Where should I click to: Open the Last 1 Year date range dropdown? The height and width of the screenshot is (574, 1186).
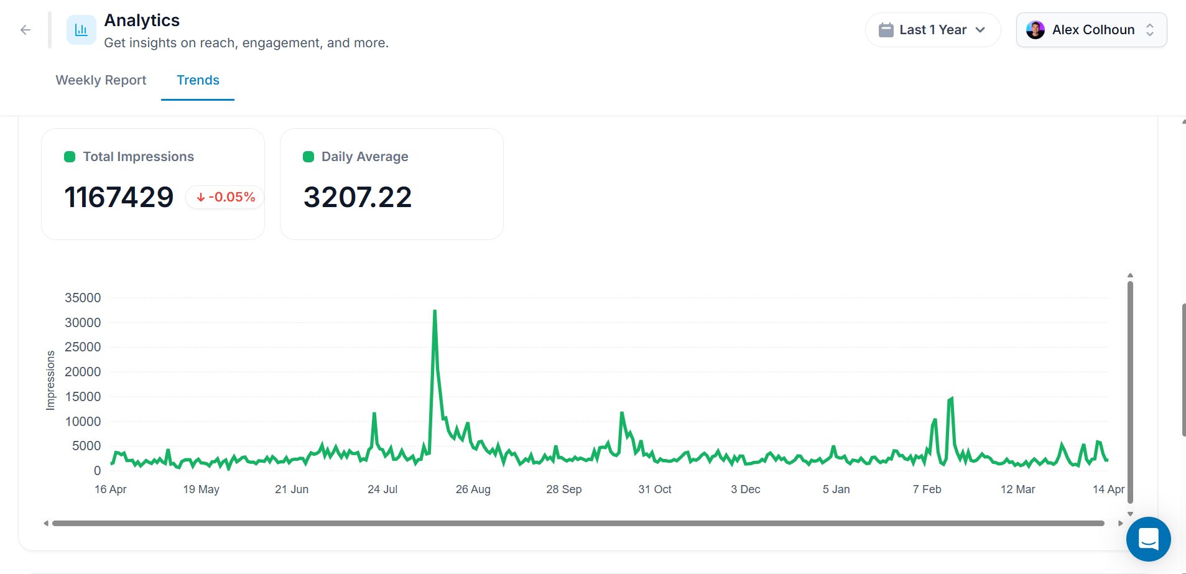pyautogui.click(x=933, y=29)
